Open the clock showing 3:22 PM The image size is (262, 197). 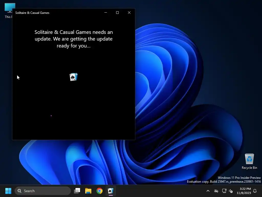(244, 191)
